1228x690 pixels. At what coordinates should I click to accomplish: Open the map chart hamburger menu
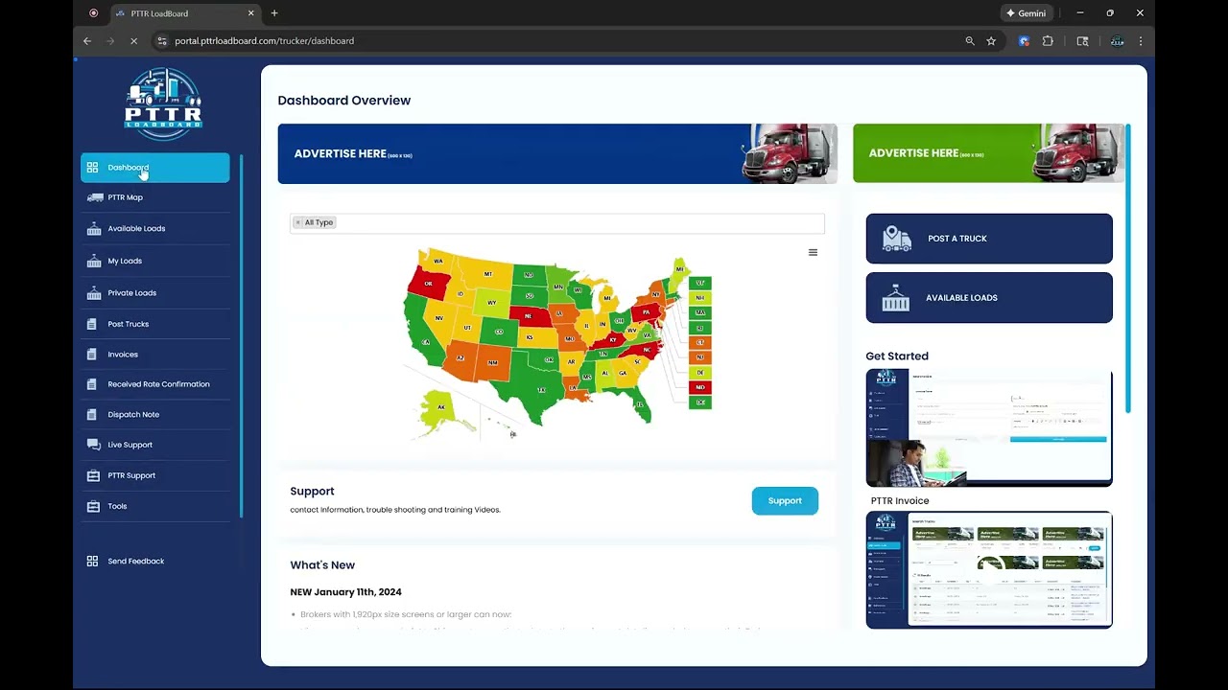pyautogui.click(x=813, y=253)
